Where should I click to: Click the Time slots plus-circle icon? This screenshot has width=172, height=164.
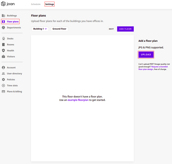pos(3,85)
